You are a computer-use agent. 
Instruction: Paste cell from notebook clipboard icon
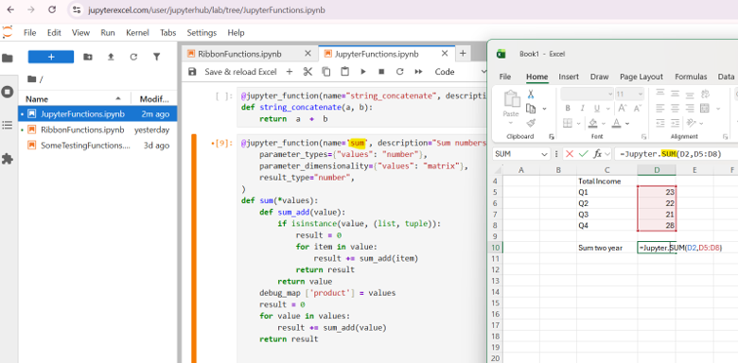[x=345, y=72]
